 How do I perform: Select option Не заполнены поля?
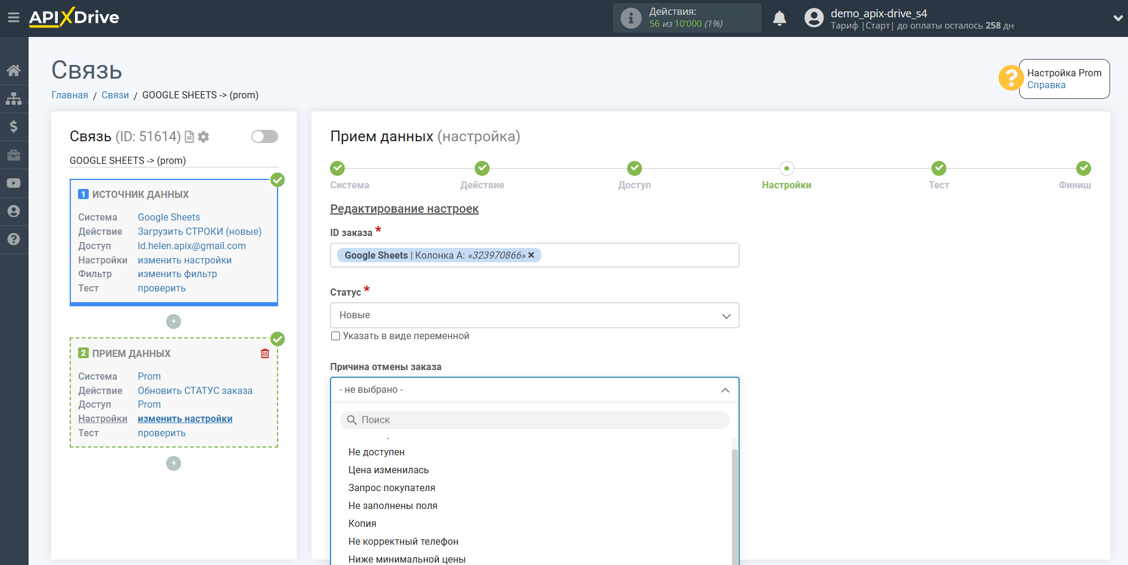tap(393, 506)
